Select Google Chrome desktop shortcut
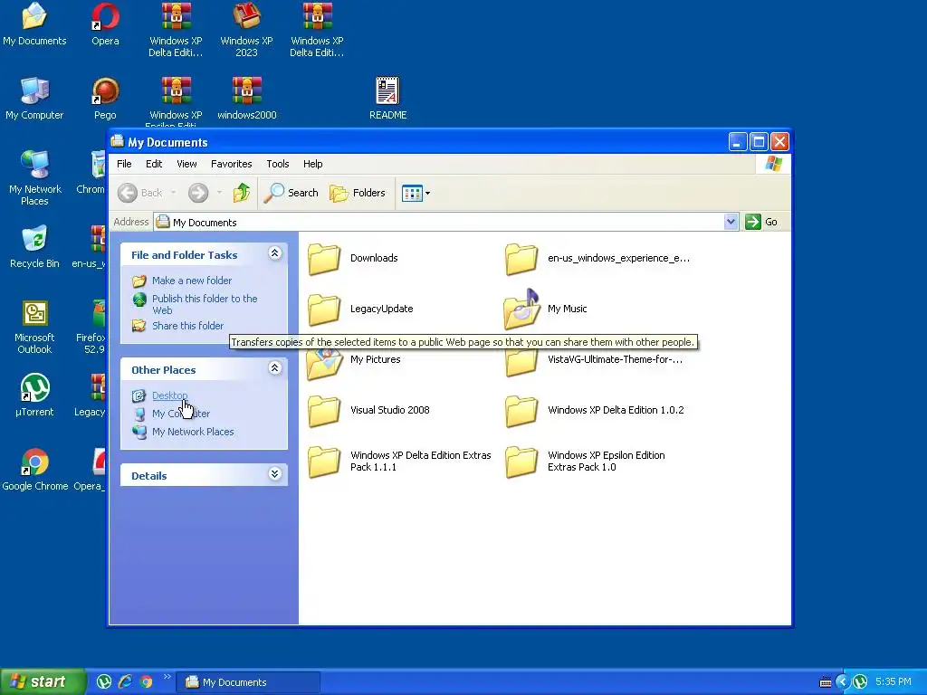Viewport: 927px width, 695px height. [35, 470]
